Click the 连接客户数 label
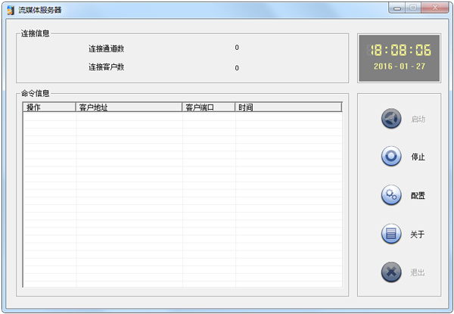This screenshot has width=454, height=314. click(106, 67)
